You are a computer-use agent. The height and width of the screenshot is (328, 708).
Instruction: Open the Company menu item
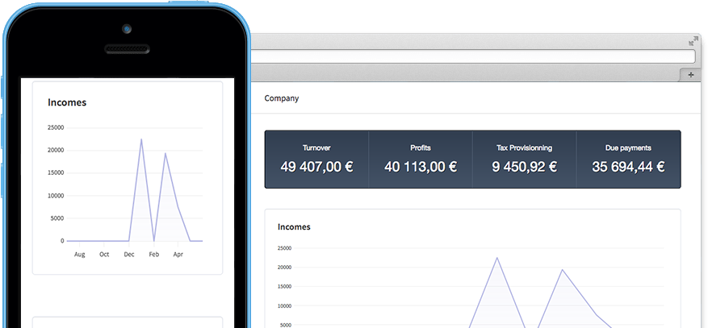click(x=281, y=98)
